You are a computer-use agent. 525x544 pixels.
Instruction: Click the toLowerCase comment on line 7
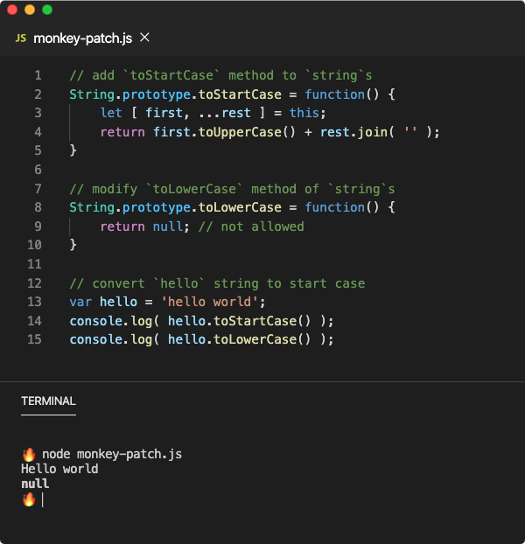(232, 189)
